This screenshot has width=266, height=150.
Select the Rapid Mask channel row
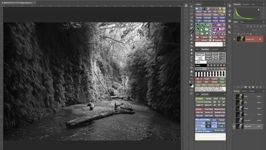pos(248,126)
